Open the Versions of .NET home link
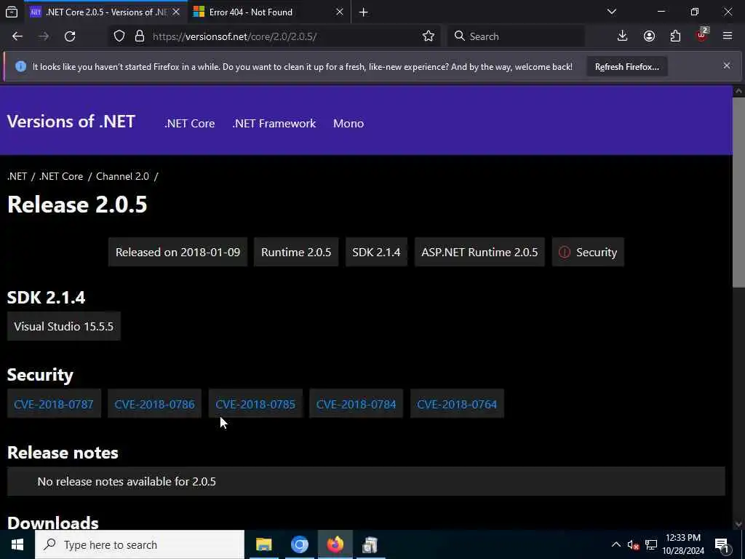The width and height of the screenshot is (745, 559). [x=71, y=122]
